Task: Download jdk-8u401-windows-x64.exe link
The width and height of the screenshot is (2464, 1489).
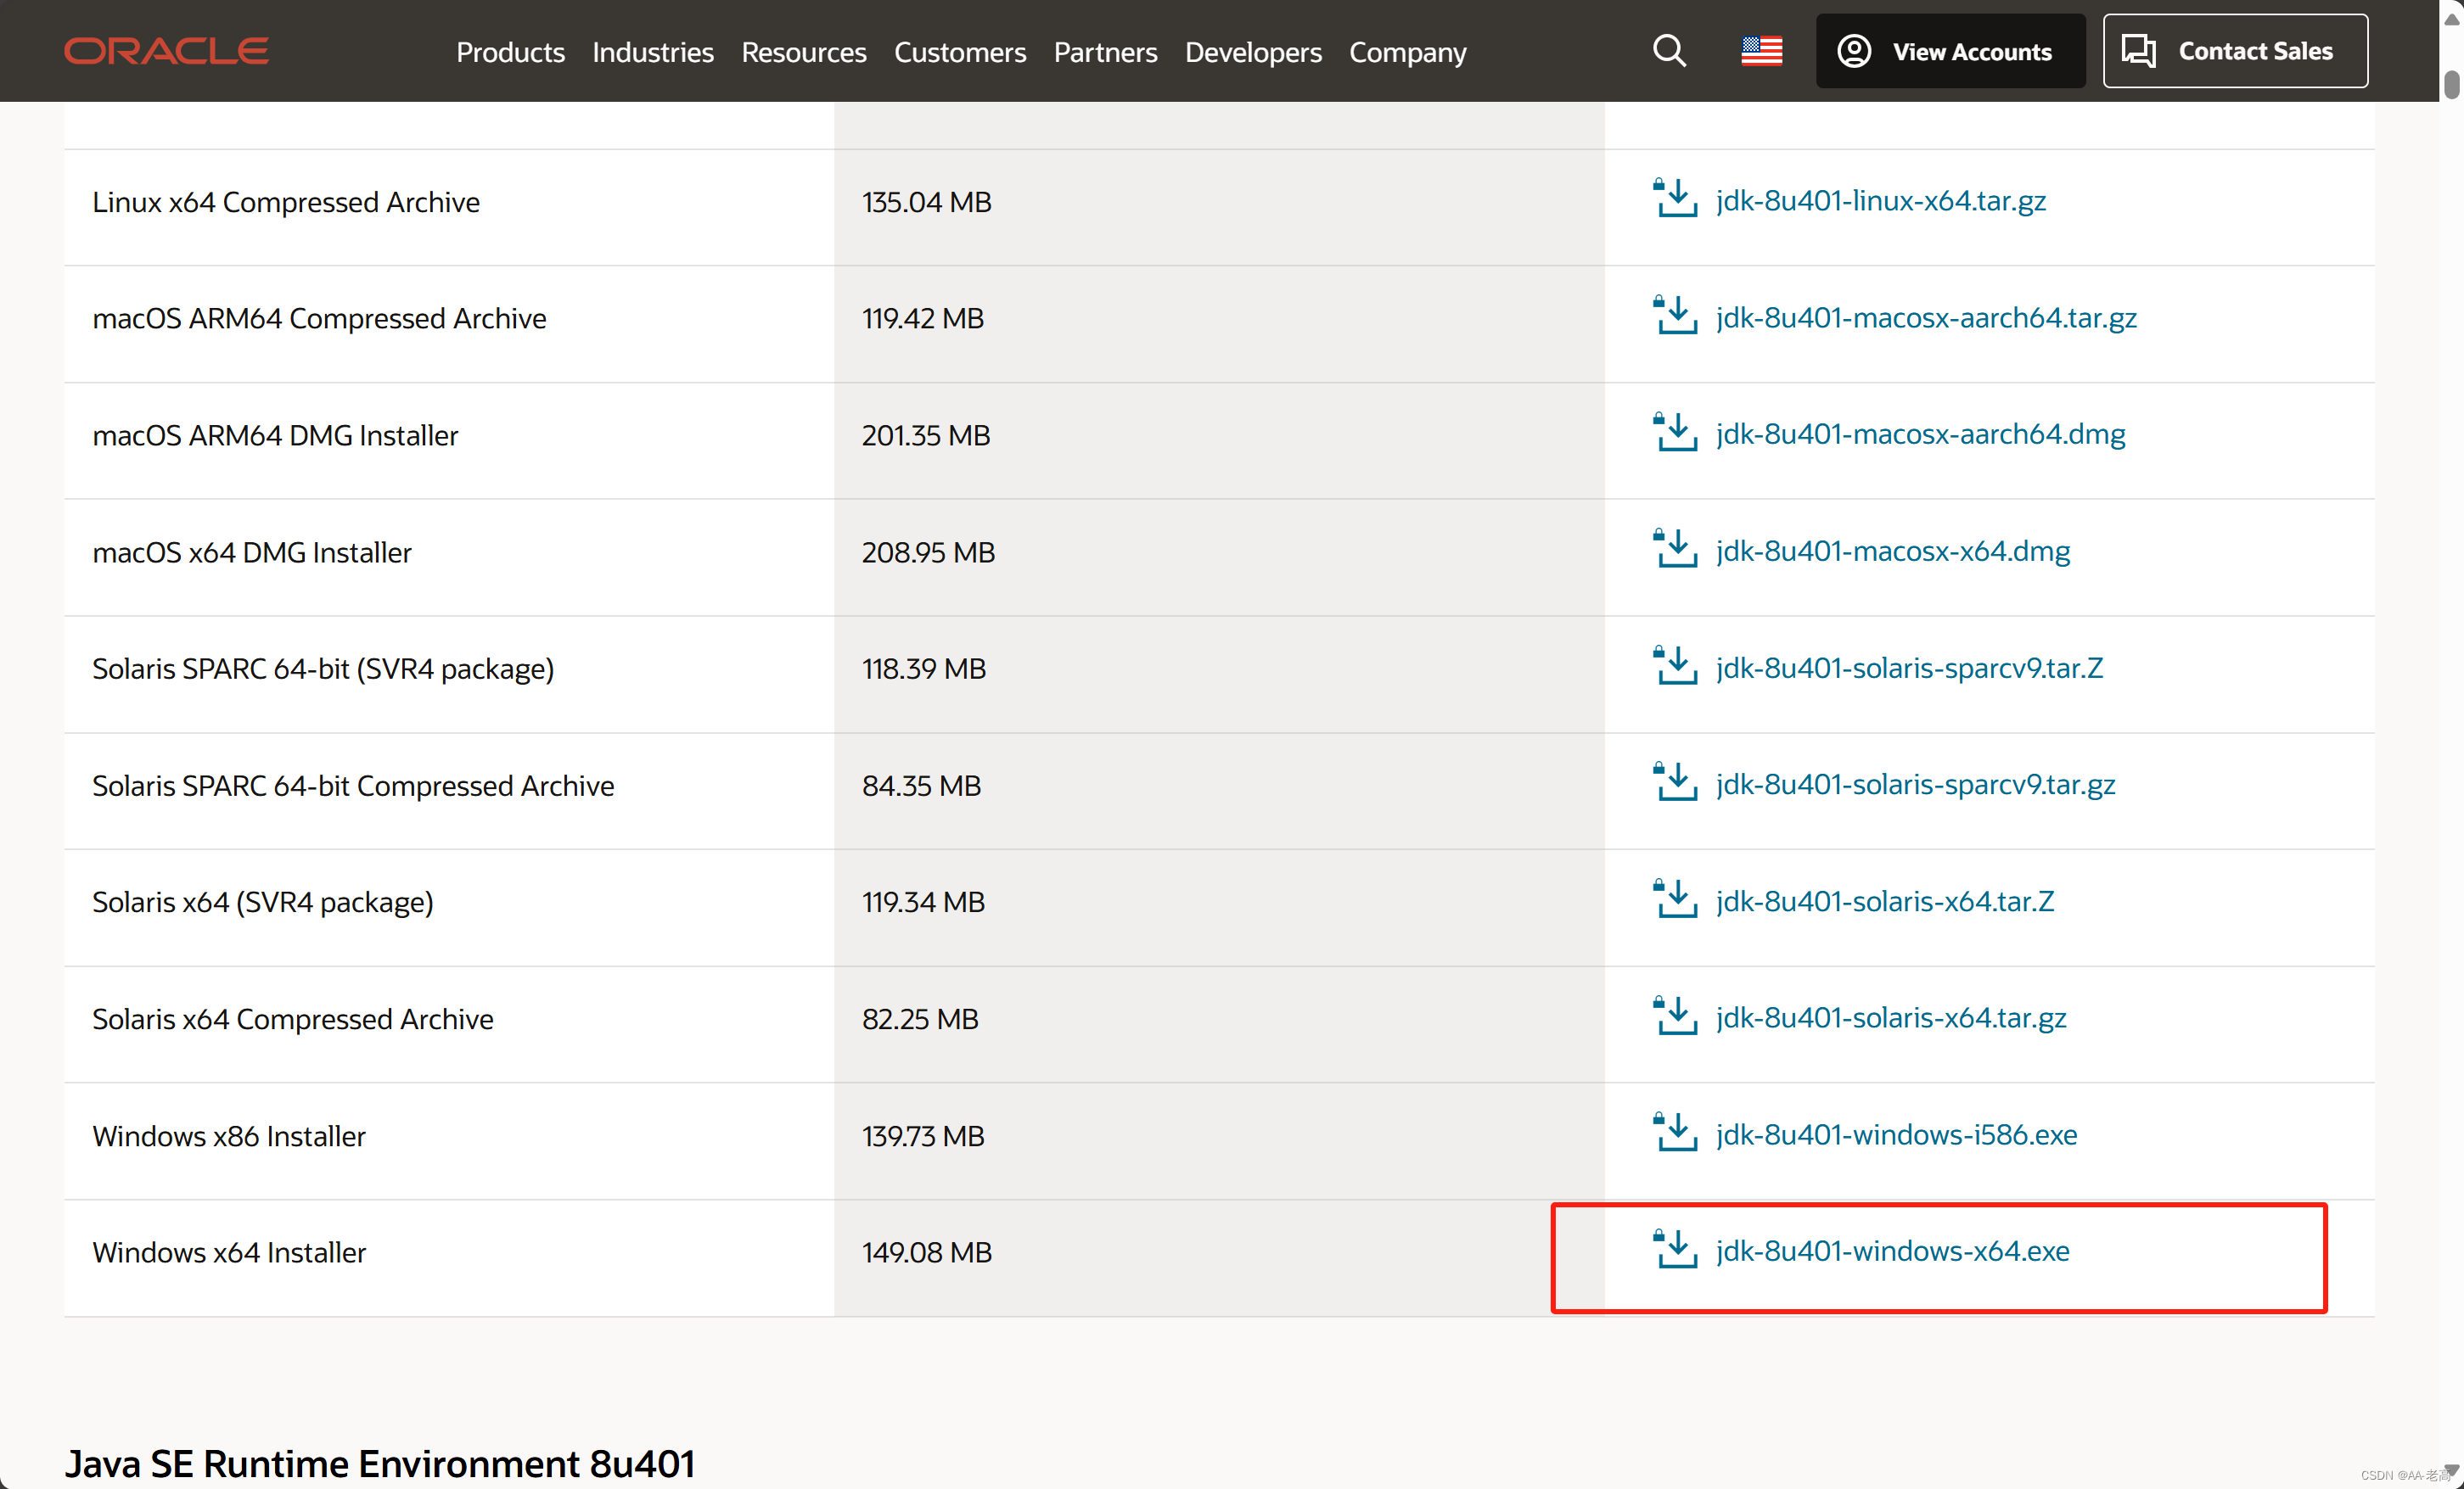Action: [1892, 1252]
